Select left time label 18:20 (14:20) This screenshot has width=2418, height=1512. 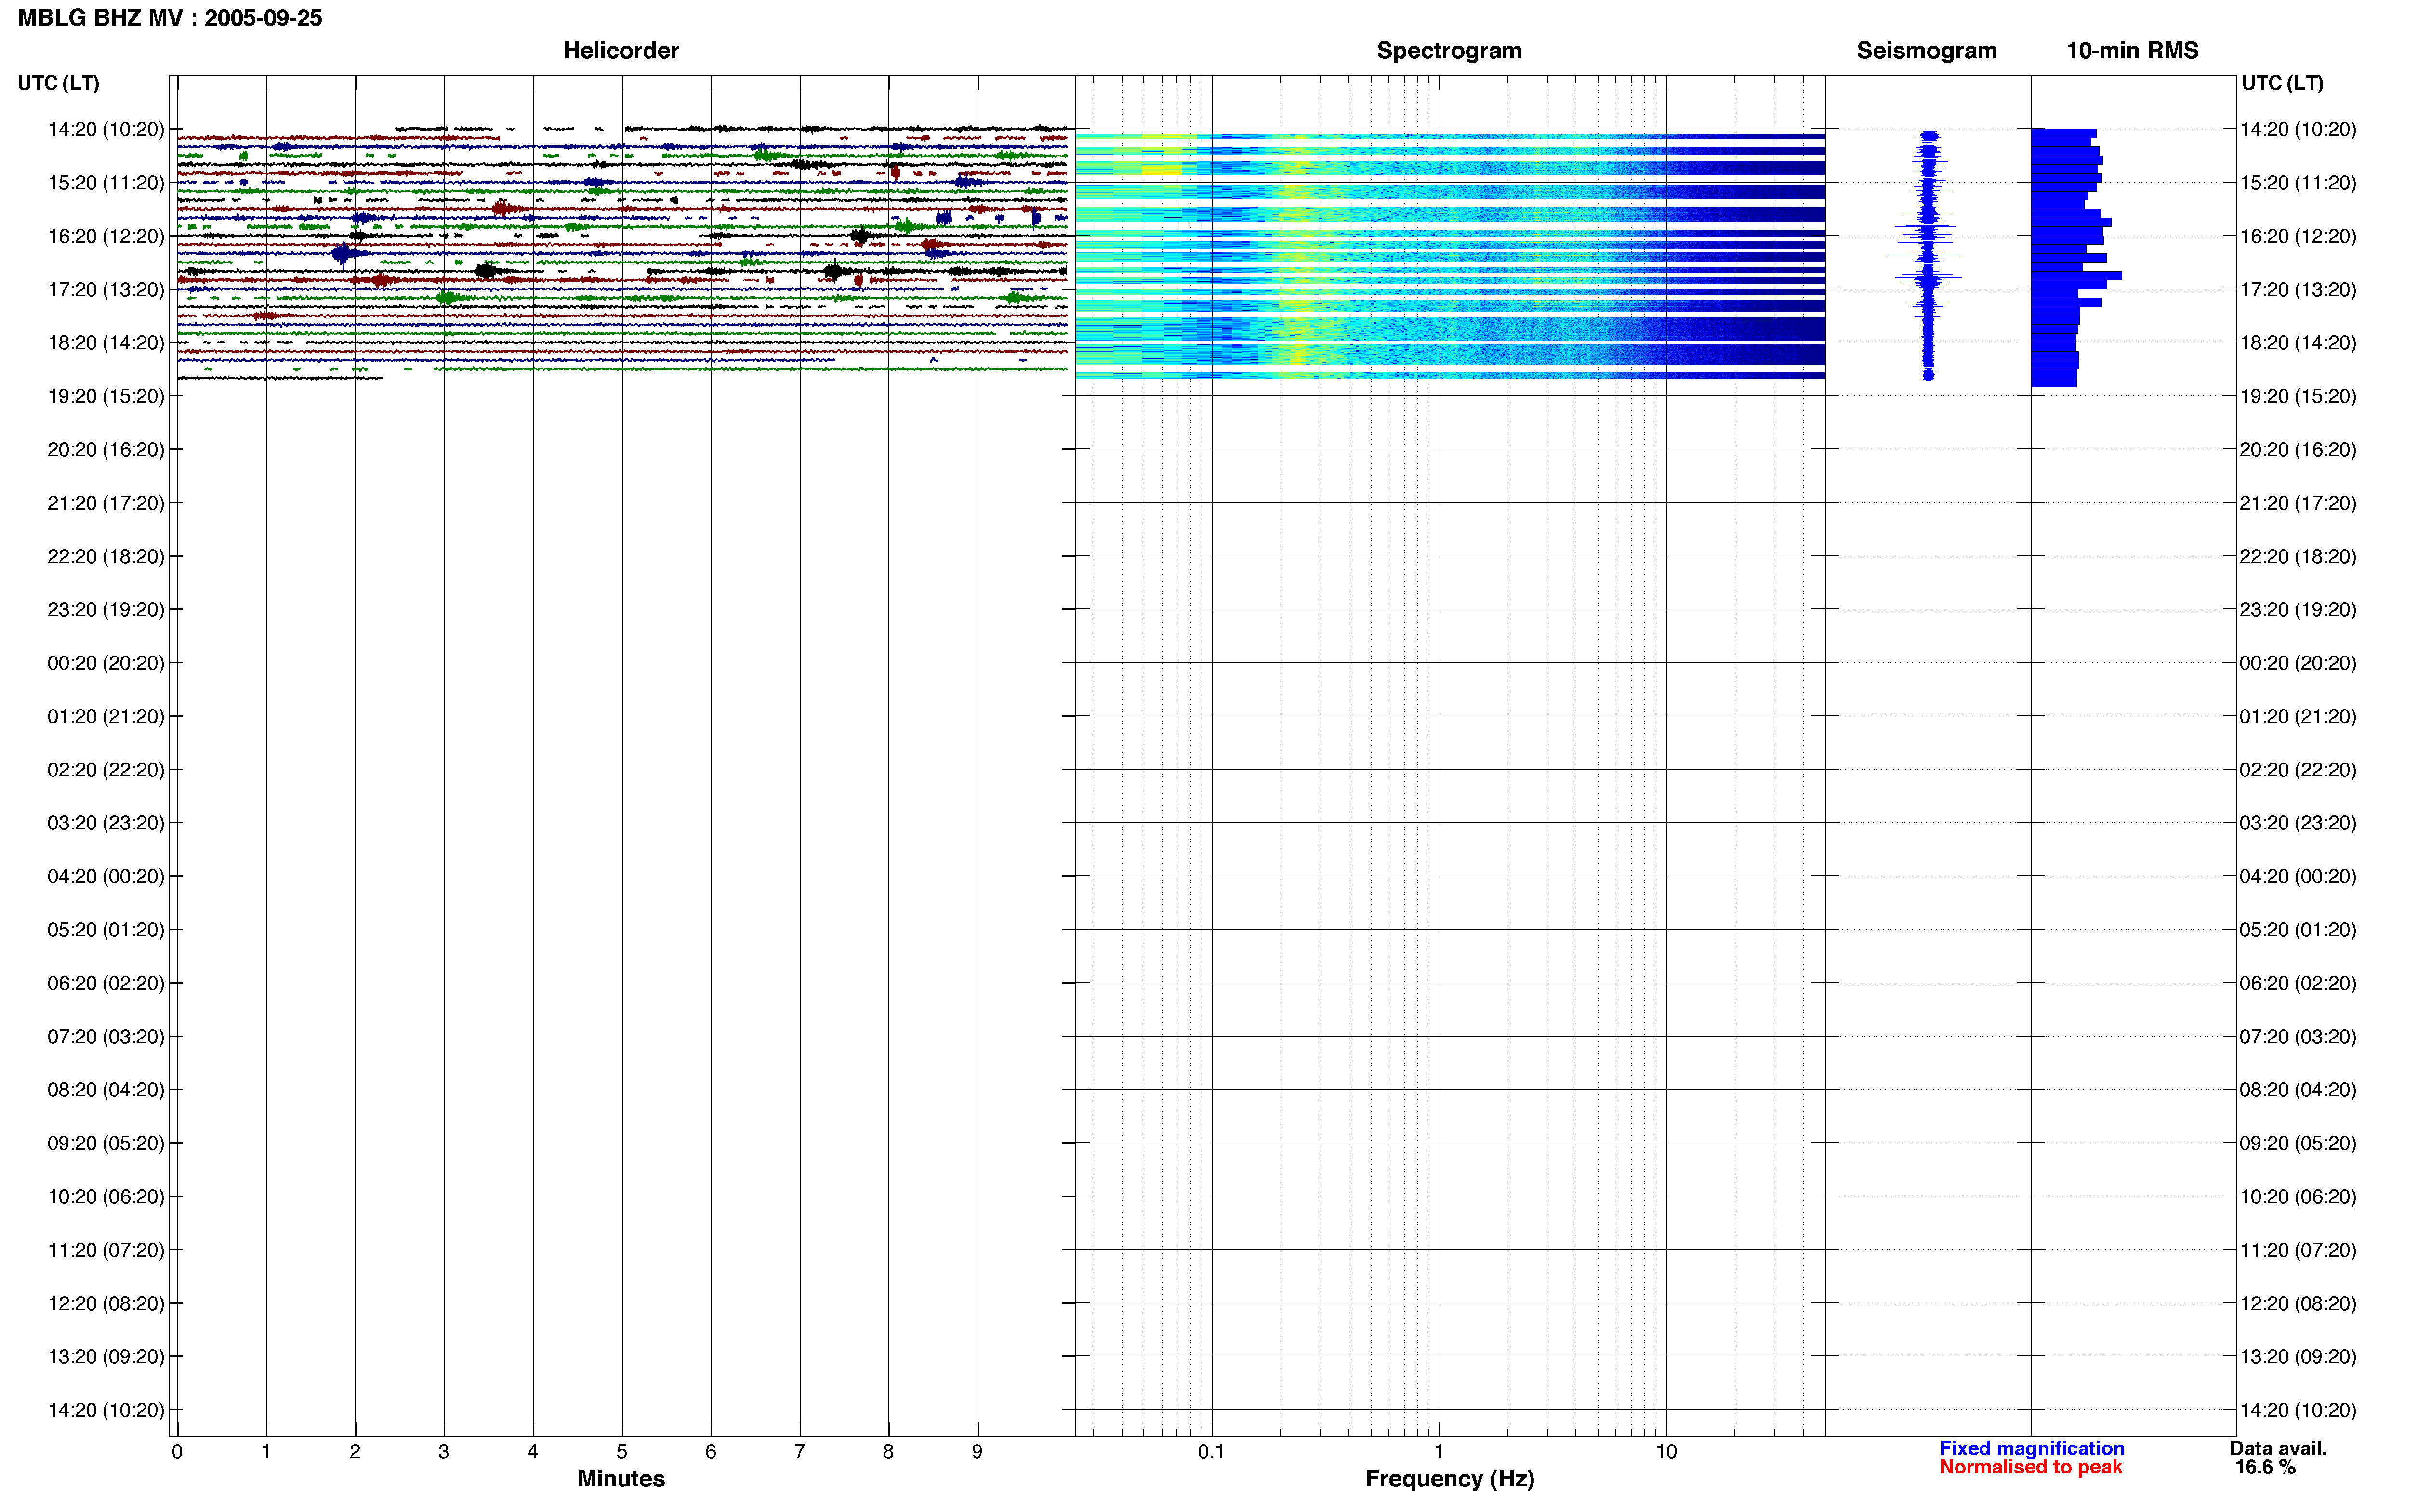(x=106, y=343)
